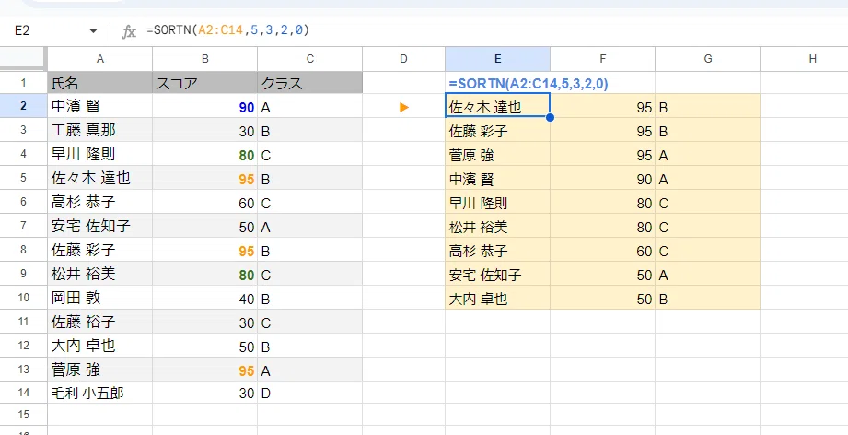Click the スコア header cell
Screen dimensions: 848x435
[205, 83]
